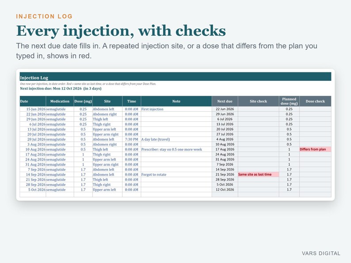Viewport: 351px width, 263px height.
Task: Click the 'Next due' column header
Action: click(x=225, y=101)
